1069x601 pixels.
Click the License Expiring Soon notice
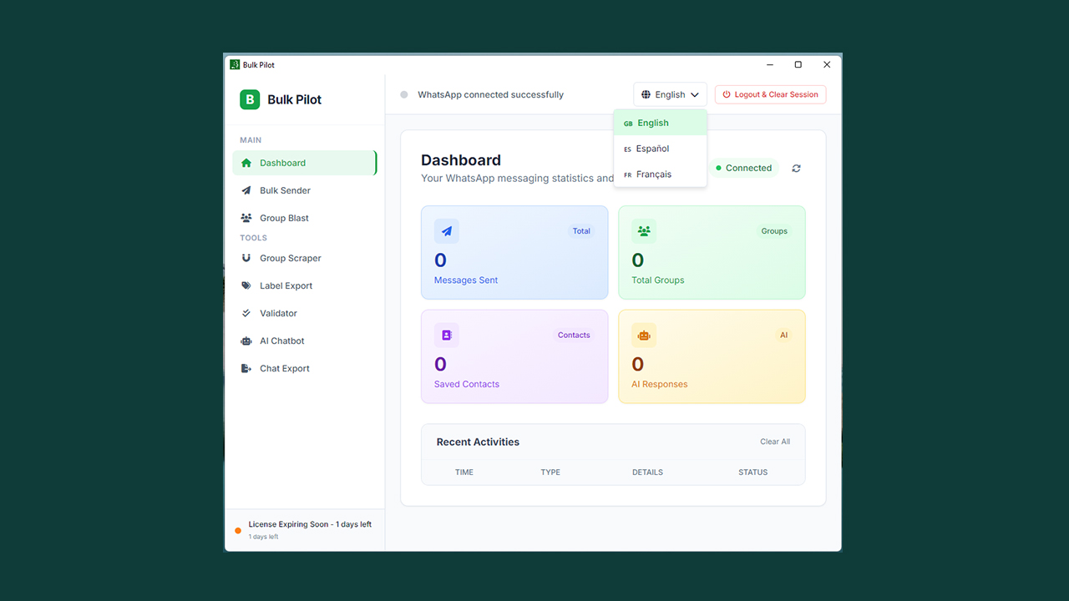pos(304,529)
